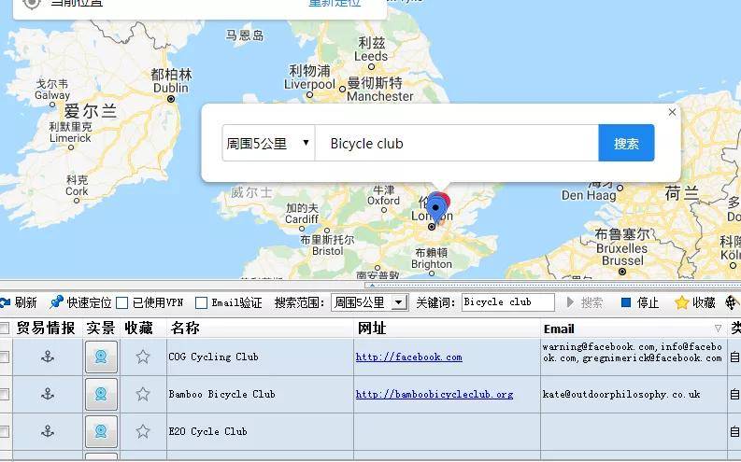This screenshot has width=741, height=462.
Task: Open the 搜索范围 周围5公里 toolbar dropdown
Action: coord(369,302)
